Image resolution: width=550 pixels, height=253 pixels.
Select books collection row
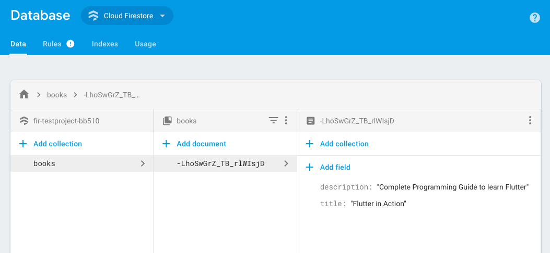click(81, 163)
